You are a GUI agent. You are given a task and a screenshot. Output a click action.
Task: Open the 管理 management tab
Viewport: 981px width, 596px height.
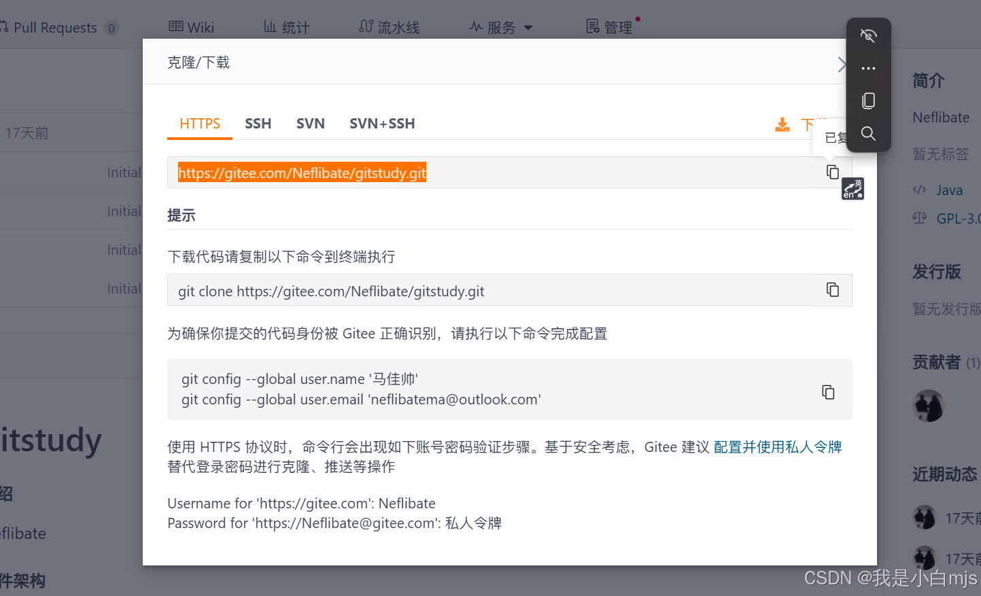click(x=609, y=27)
